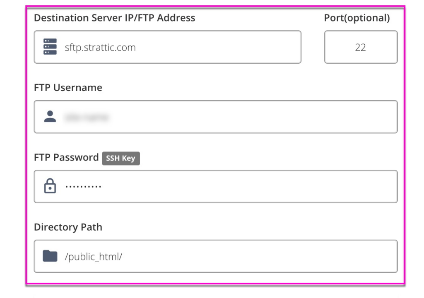Click the FTP Username label

pos(68,88)
